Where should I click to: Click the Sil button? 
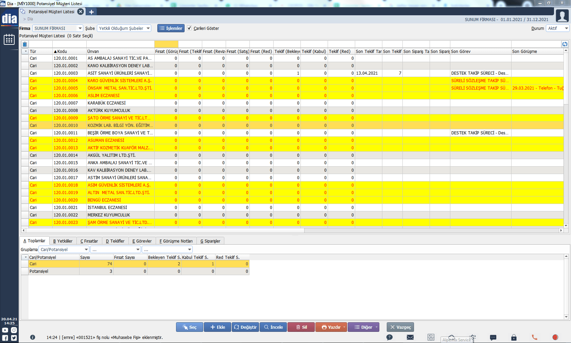pos(301,327)
